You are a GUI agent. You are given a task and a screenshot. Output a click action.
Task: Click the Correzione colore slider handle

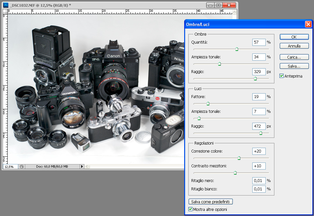coord(239,158)
